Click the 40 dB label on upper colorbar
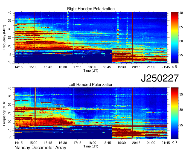Screen dimensions: 186x151 coord(181,13)
